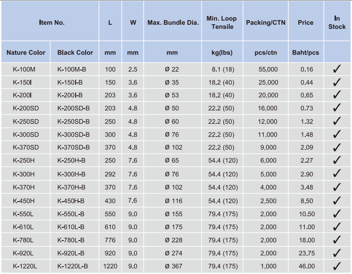Click the Max. Bundle Dia. header

[x=173, y=22]
